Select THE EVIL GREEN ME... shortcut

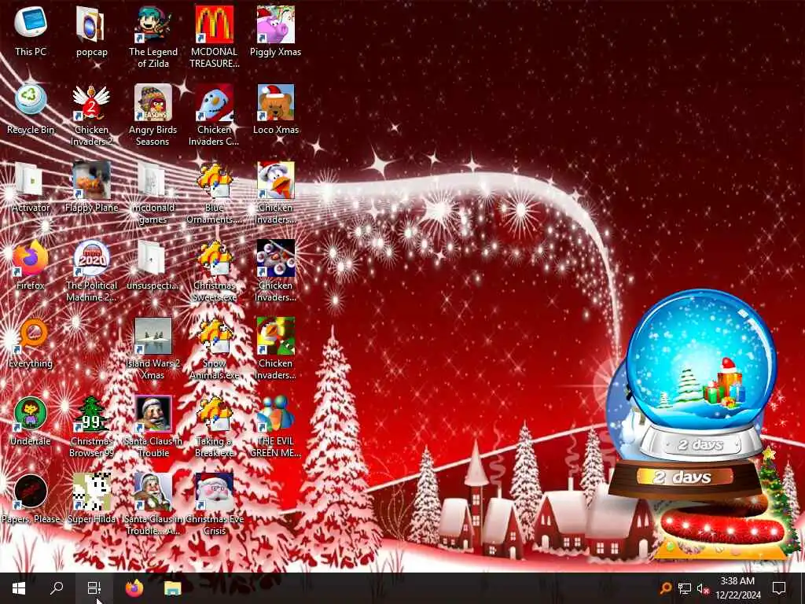pyautogui.click(x=276, y=426)
